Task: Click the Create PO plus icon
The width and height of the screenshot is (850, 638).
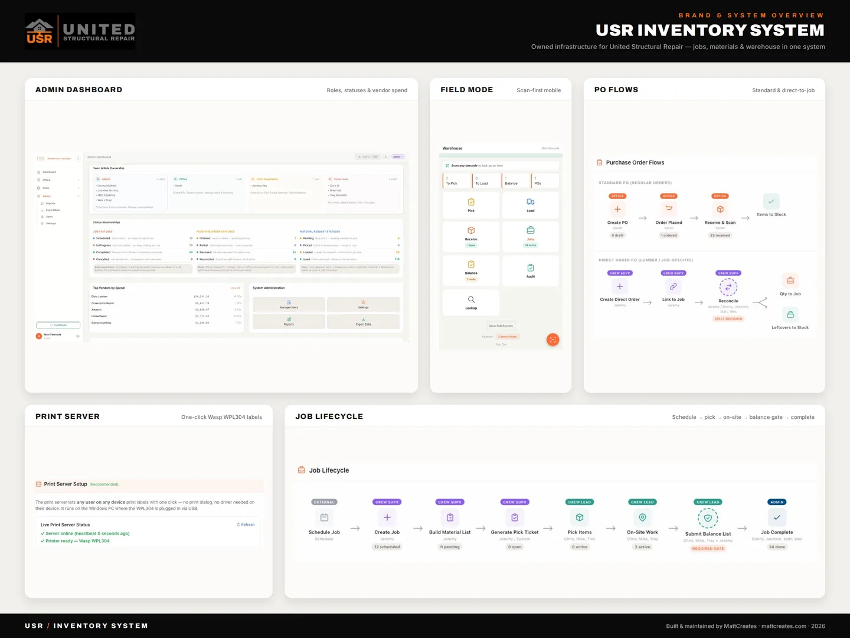Action: [617, 209]
